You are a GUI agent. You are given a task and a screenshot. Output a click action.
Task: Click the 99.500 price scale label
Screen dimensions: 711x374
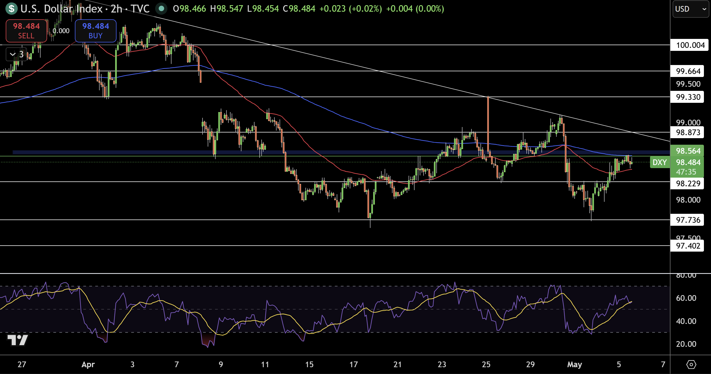(688, 84)
